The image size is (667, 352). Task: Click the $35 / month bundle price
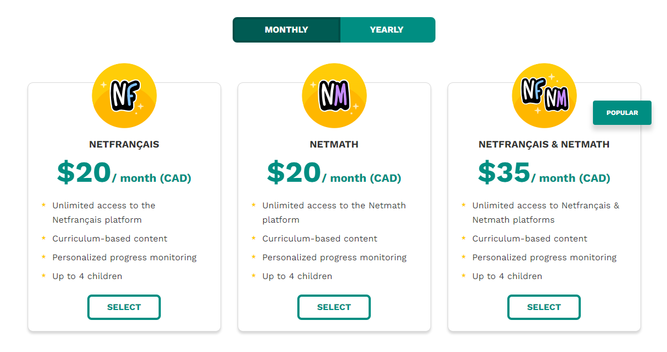tap(544, 172)
